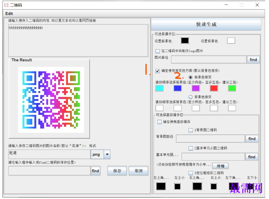Pick the green foreground gradient swatch
Image resolution: width=269 pixels, height=199 pixels.
pos(232,88)
